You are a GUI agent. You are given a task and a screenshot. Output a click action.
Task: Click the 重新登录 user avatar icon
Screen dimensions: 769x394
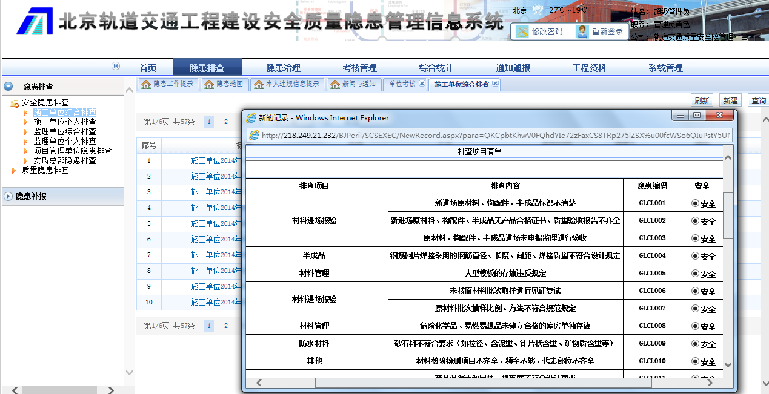[582, 31]
